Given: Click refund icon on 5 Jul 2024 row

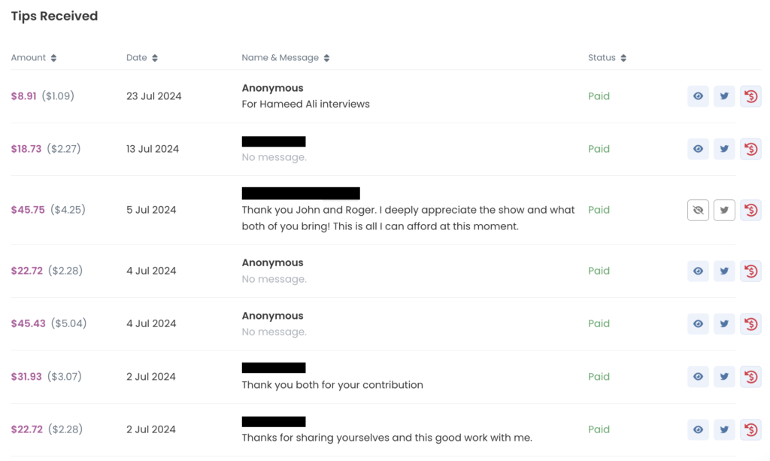Looking at the screenshot, I should click(751, 210).
